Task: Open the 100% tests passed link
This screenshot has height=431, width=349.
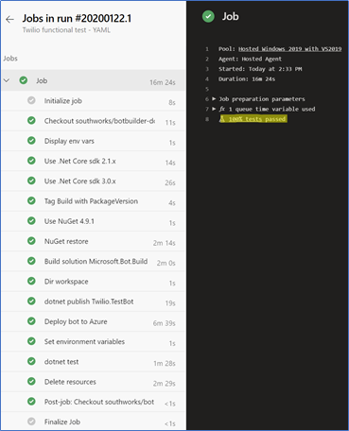Action: 257,119
